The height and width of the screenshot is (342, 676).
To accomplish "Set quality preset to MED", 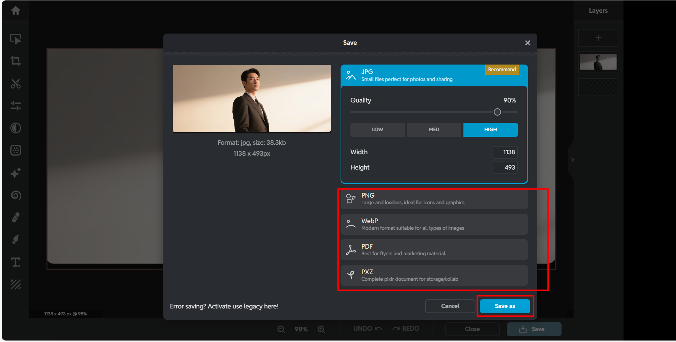I will (x=434, y=130).
